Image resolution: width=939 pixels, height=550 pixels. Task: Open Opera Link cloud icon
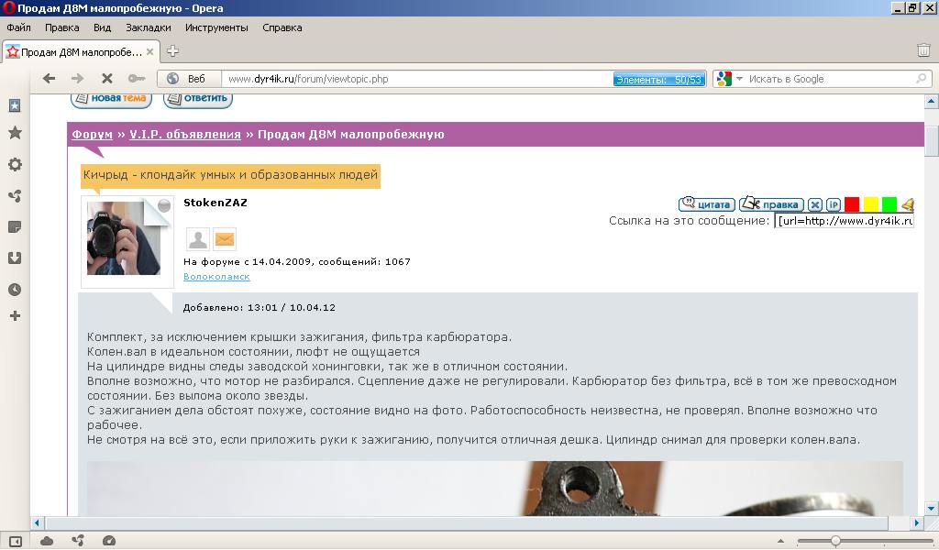[x=47, y=541]
